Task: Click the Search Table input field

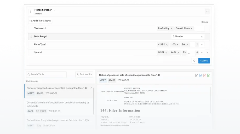Action: click(x=46, y=74)
